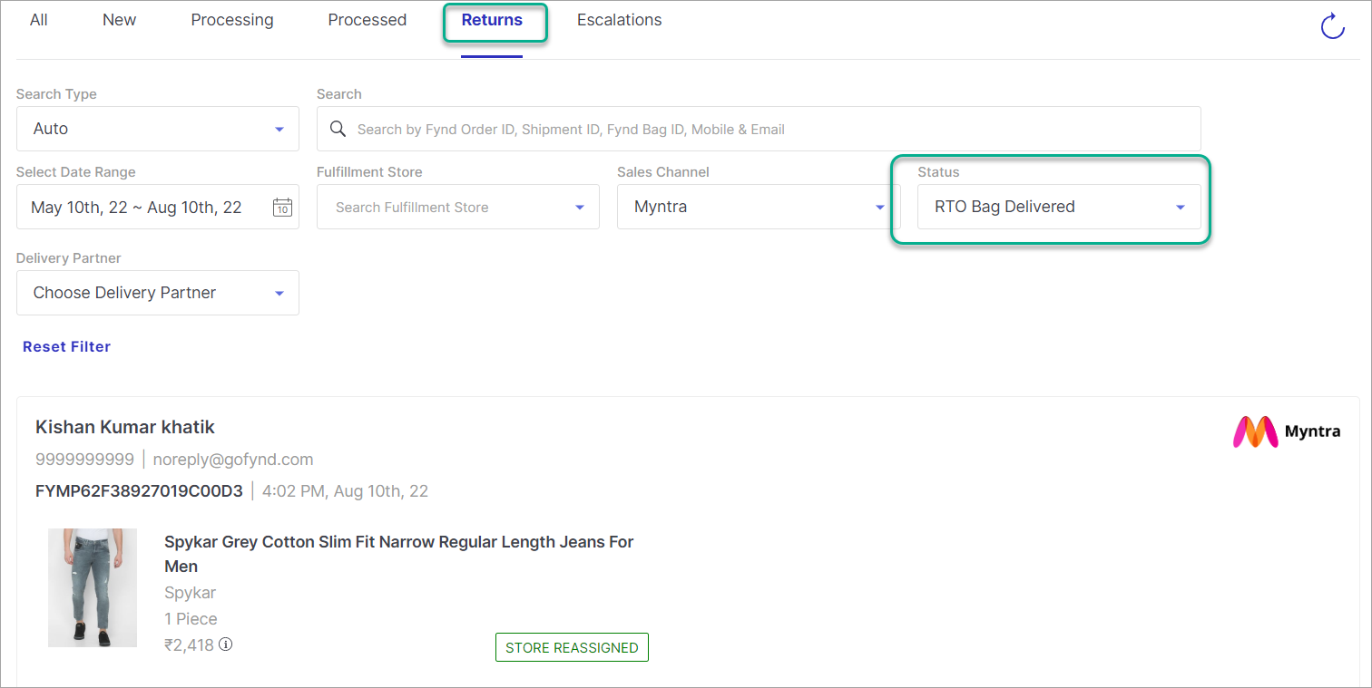Open the Search Type dropdown showing Auto

pyautogui.click(x=157, y=129)
